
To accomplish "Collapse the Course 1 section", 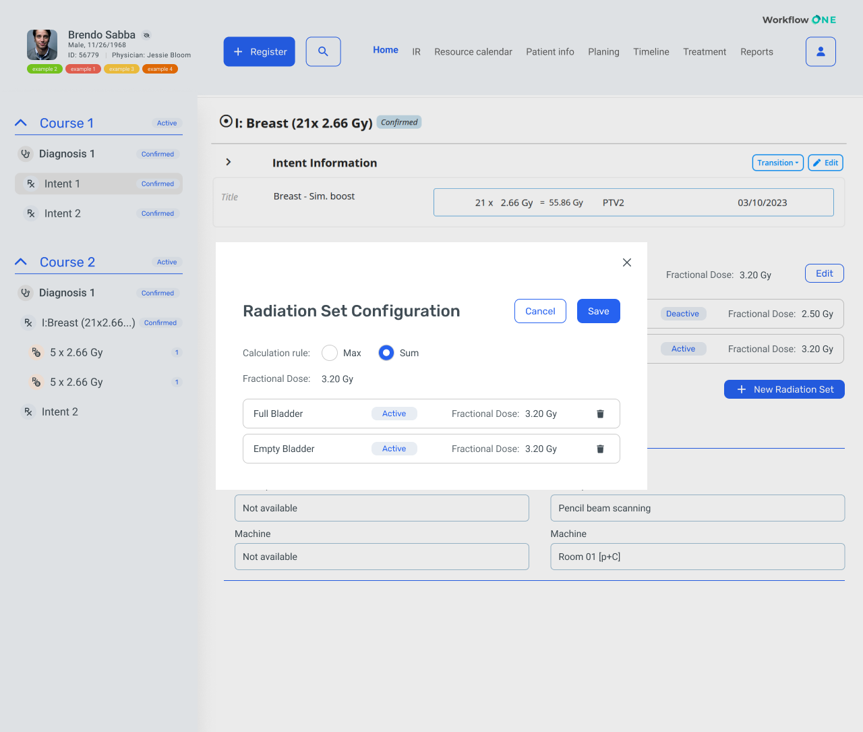I will pos(21,123).
